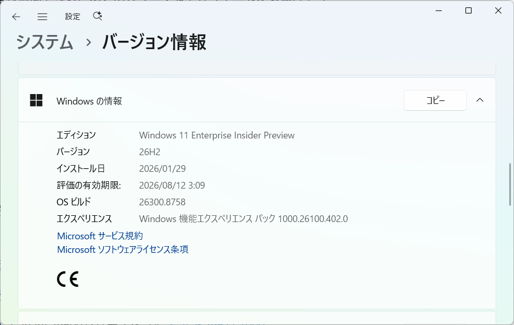514x325 pixels.
Task: Copy Windows info with コピー button
Action: tap(435, 100)
